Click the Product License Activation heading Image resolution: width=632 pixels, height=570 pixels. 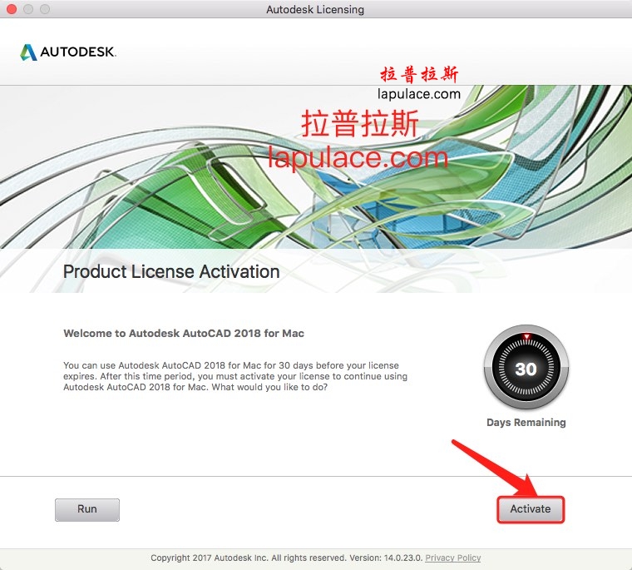pos(171,271)
